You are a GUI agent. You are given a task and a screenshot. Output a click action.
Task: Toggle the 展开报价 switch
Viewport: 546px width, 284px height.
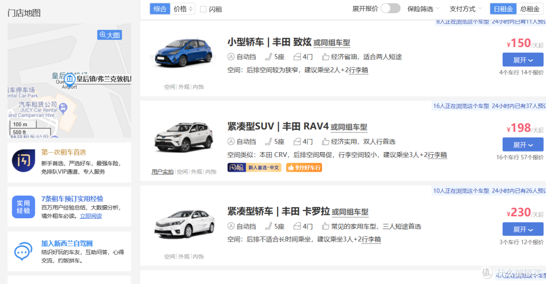tap(390, 9)
